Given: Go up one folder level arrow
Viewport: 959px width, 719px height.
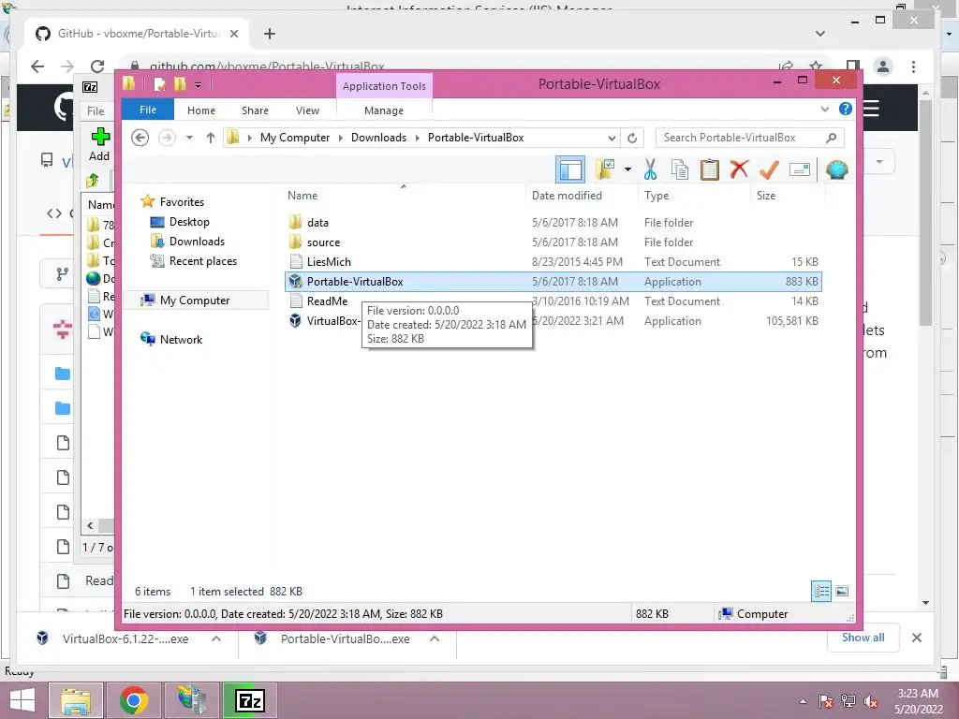Looking at the screenshot, I should 211,138.
